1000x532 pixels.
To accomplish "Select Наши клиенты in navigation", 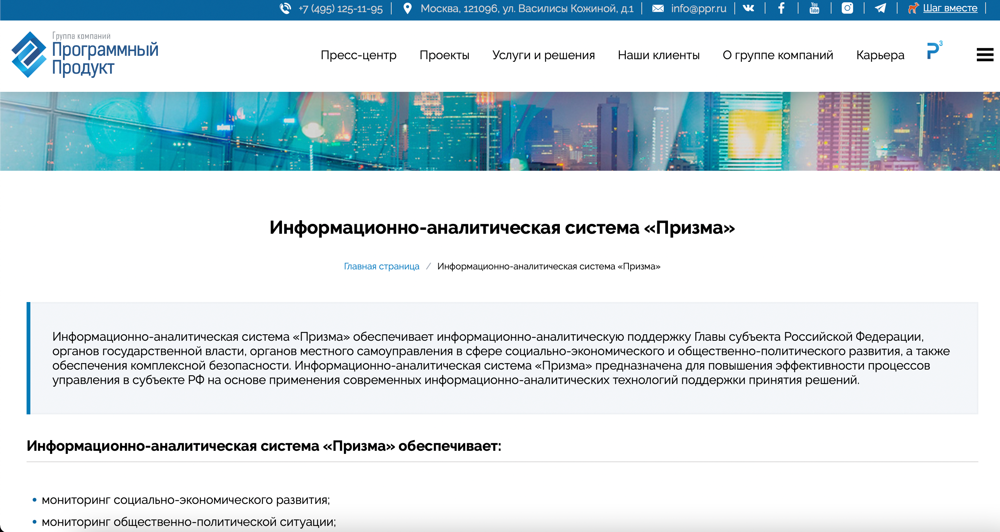I will pyautogui.click(x=658, y=55).
